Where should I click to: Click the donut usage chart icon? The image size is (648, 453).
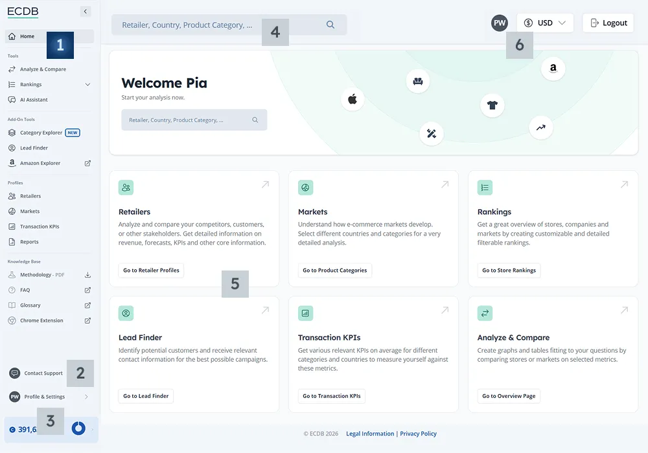click(78, 428)
